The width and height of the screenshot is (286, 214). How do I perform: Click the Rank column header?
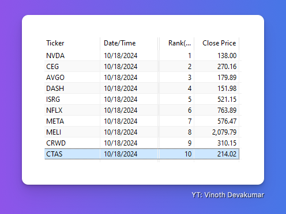(x=176, y=43)
